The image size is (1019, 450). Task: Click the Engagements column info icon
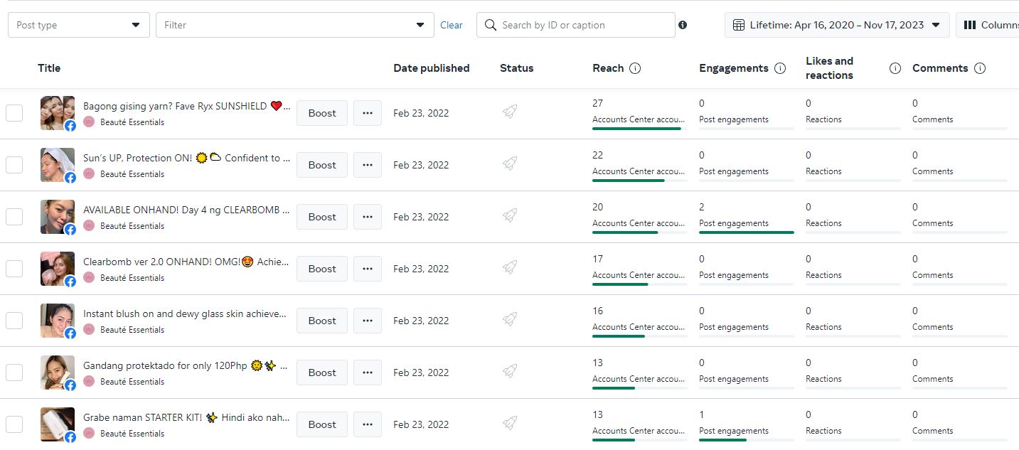click(x=779, y=68)
